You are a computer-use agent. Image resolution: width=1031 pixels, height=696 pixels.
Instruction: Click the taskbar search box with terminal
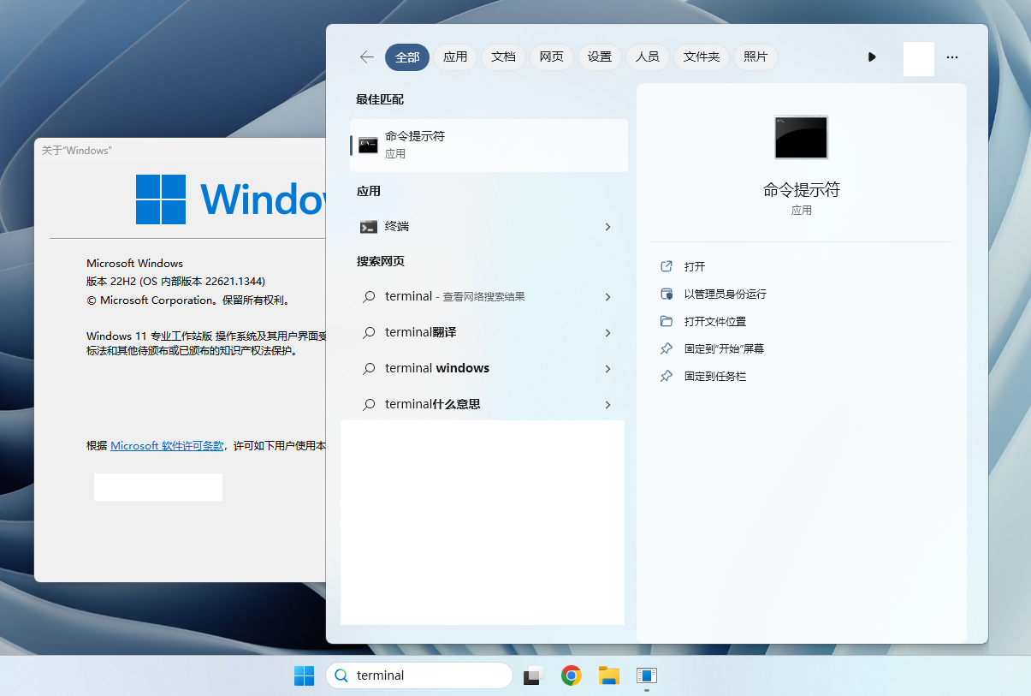[419, 675]
